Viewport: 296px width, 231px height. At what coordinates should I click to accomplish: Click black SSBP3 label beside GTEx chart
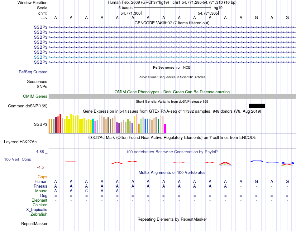(x=41, y=124)
